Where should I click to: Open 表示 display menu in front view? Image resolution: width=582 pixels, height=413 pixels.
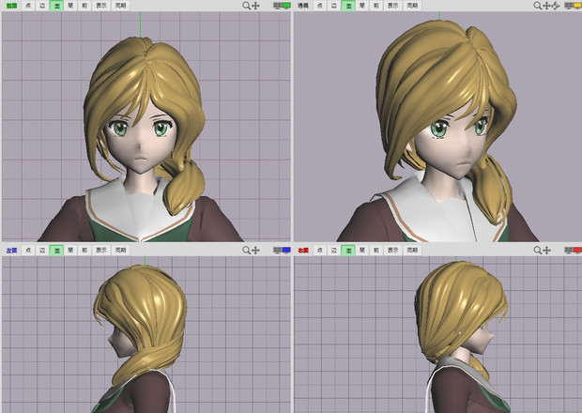click(x=101, y=6)
